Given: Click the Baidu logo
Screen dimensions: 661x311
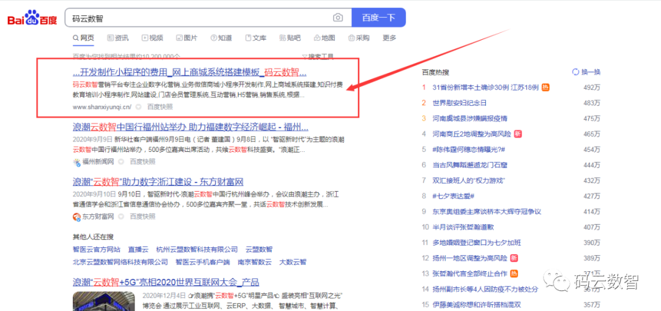Looking at the screenshot, I should tap(32, 18).
